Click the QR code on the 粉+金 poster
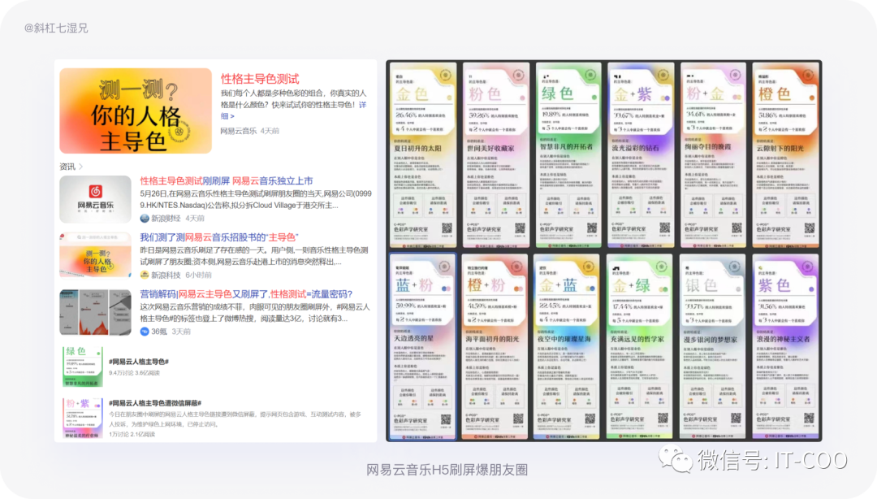 point(737,228)
